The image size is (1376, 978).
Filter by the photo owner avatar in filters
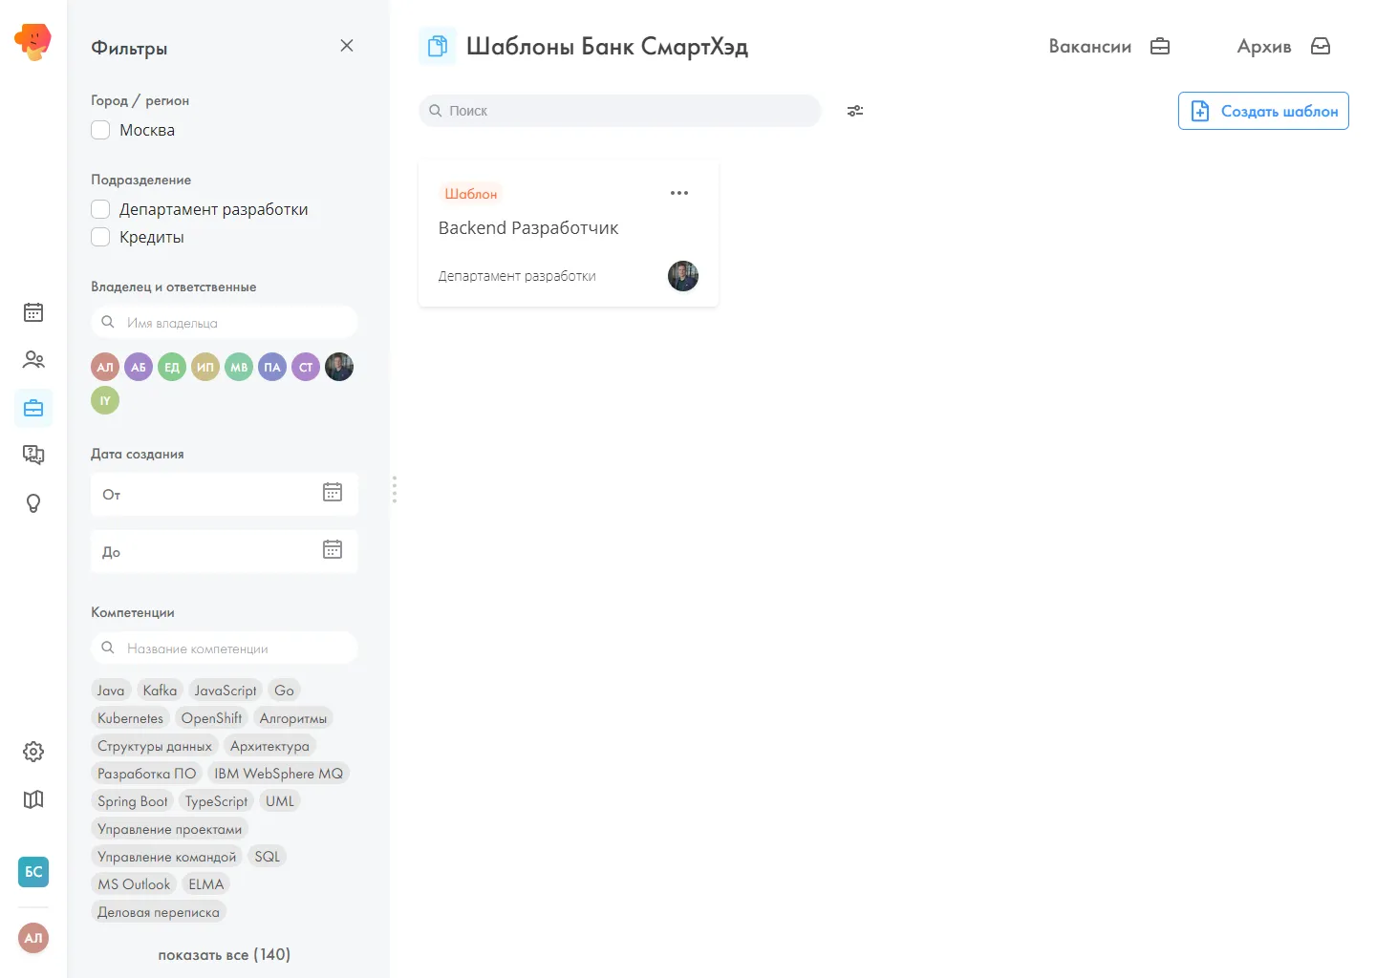tap(339, 367)
